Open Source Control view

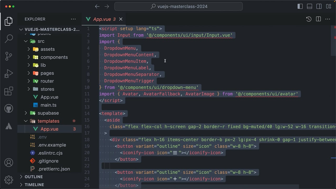[9, 56]
